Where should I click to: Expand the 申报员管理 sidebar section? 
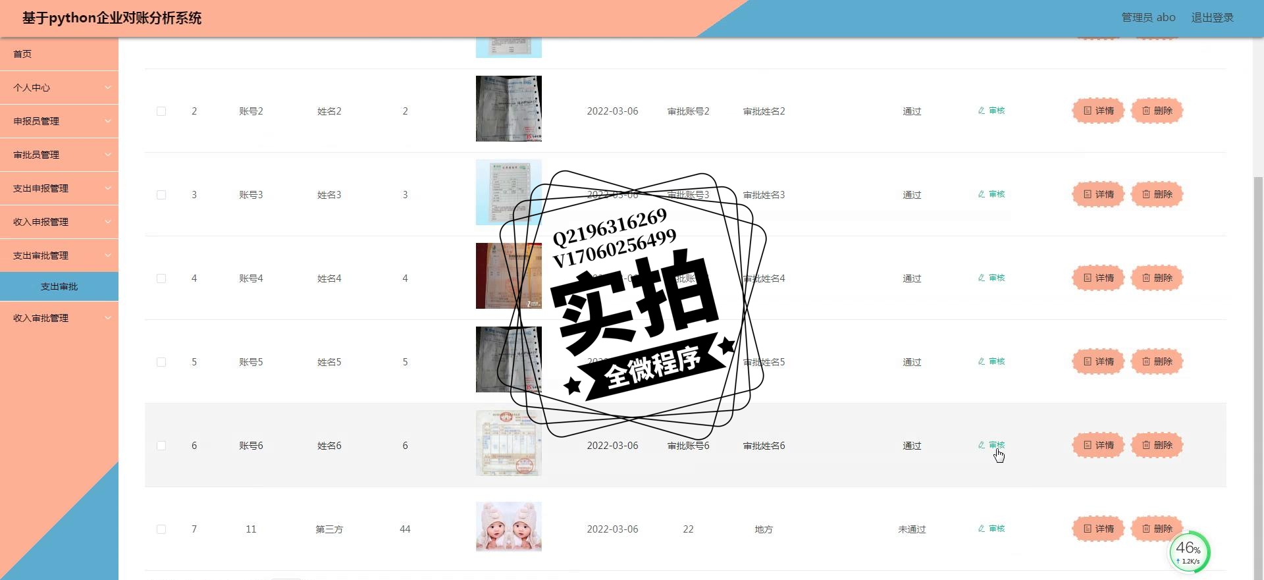tap(59, 121)
